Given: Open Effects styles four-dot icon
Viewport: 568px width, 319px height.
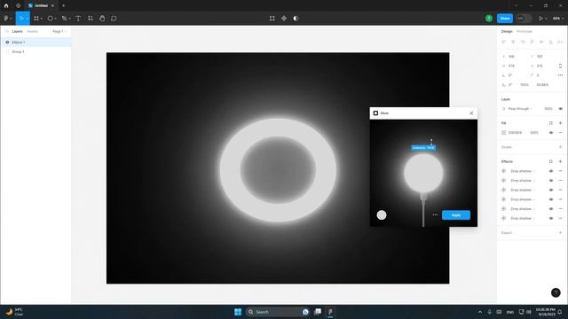Looking at the screenshot, I should [550, 161].
